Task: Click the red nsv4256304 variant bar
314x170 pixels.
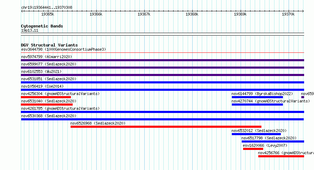Action: tap(46, 97)
